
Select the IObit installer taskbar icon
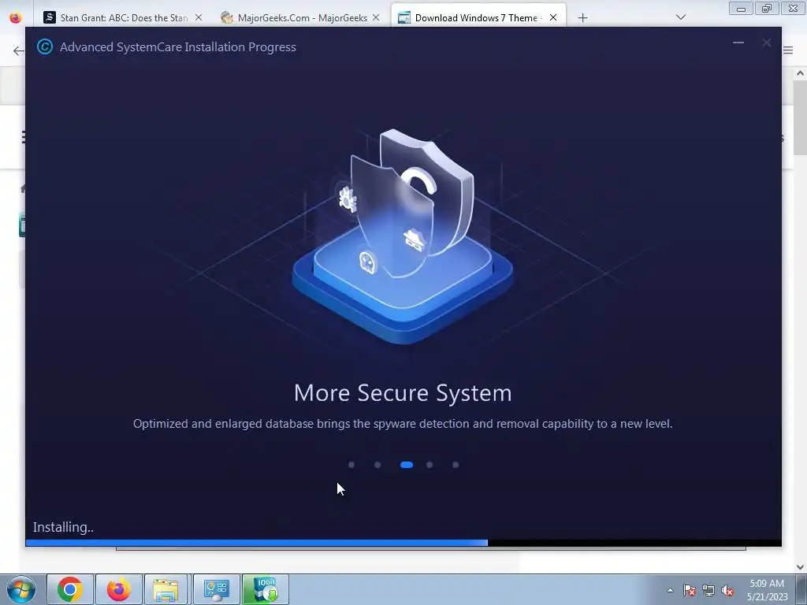pyautogui.click(x=265, y=589)
